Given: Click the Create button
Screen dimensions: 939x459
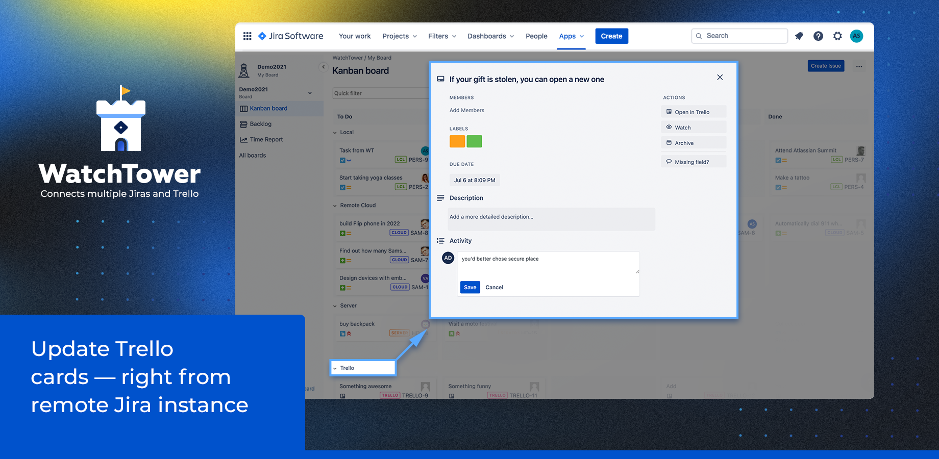Looking at the screenshot, I should pos(611,36).
